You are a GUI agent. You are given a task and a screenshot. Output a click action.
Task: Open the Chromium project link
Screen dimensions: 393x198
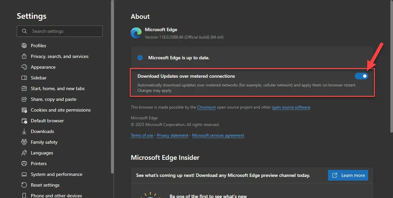[x=206, y=107]
